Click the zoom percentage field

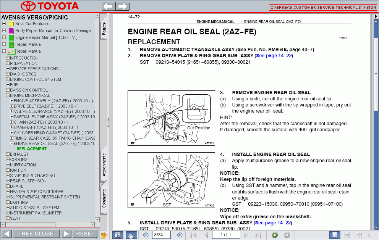161,235
